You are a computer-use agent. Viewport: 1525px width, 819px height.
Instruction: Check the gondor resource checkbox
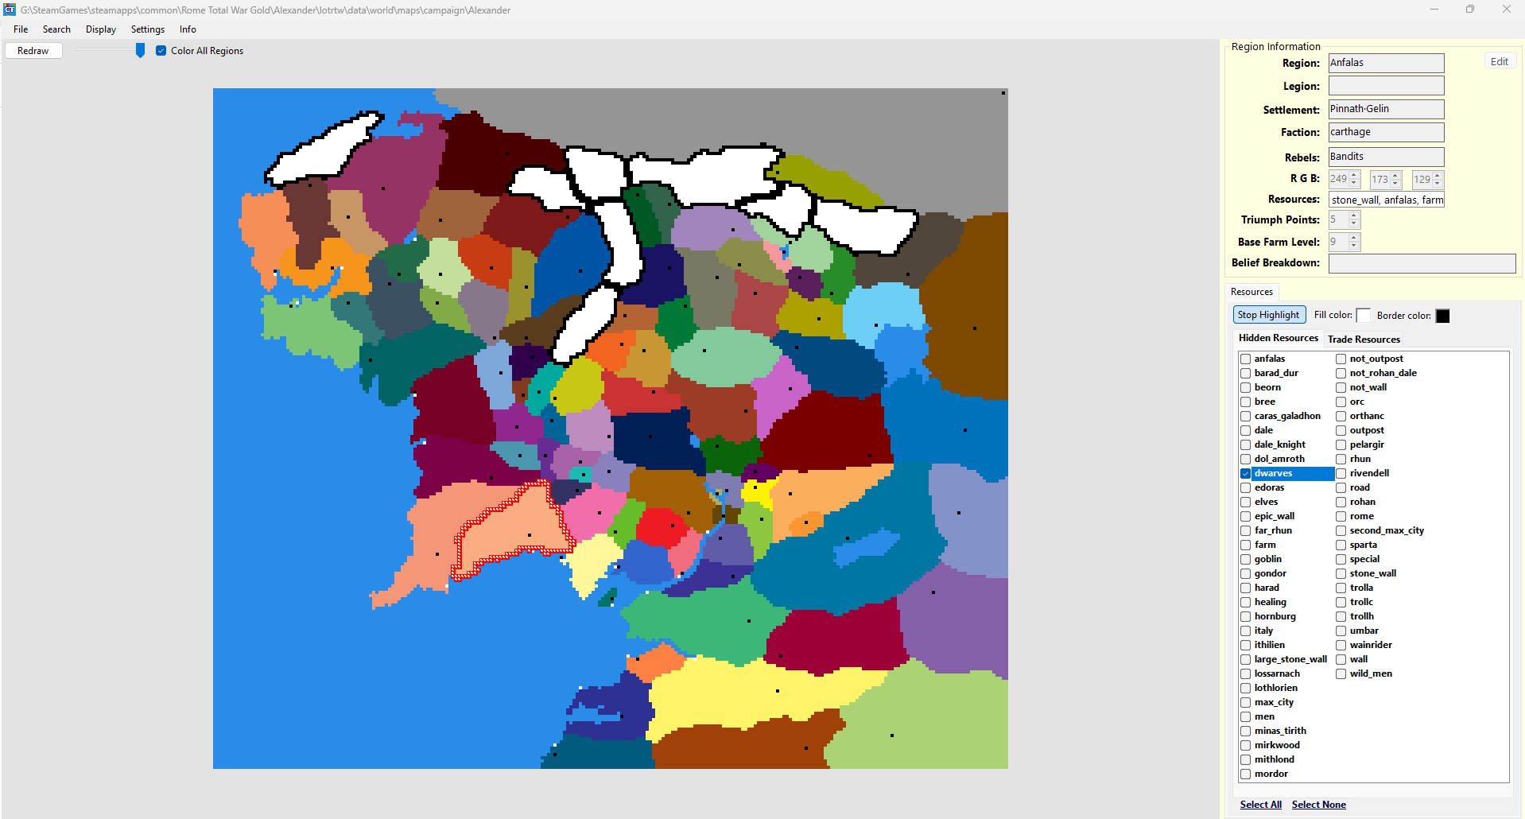point(1246,574)
